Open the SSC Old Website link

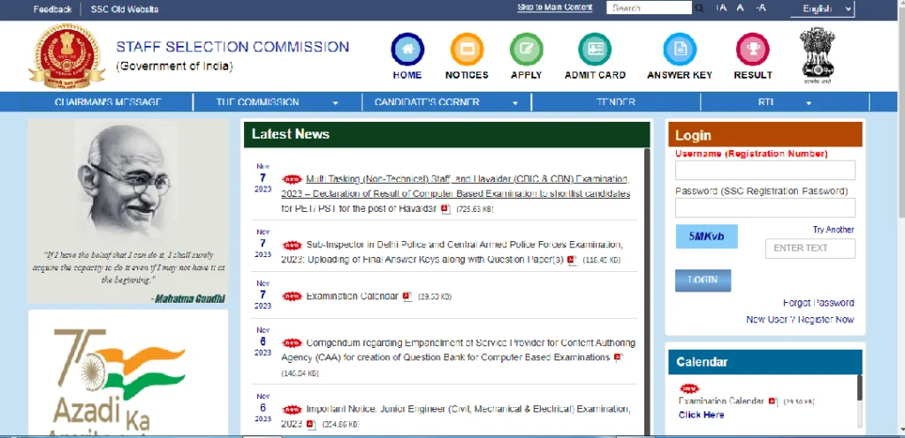[125, 9]
